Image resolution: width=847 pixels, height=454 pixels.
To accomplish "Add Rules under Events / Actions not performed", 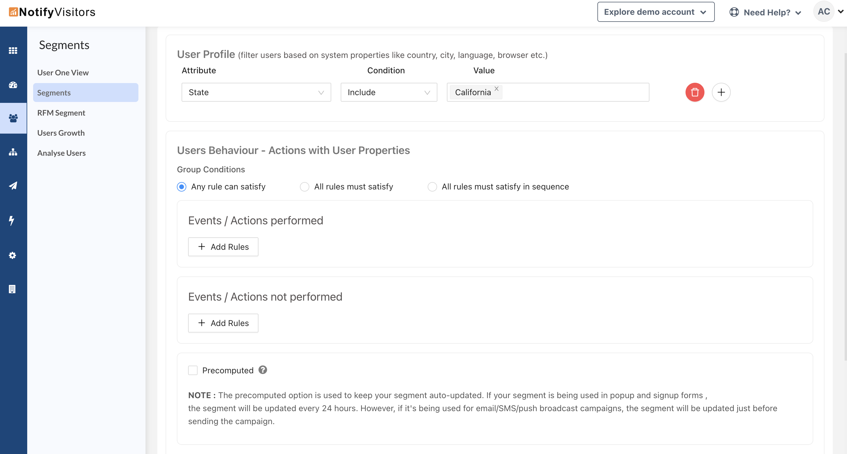I will [223, 323].
